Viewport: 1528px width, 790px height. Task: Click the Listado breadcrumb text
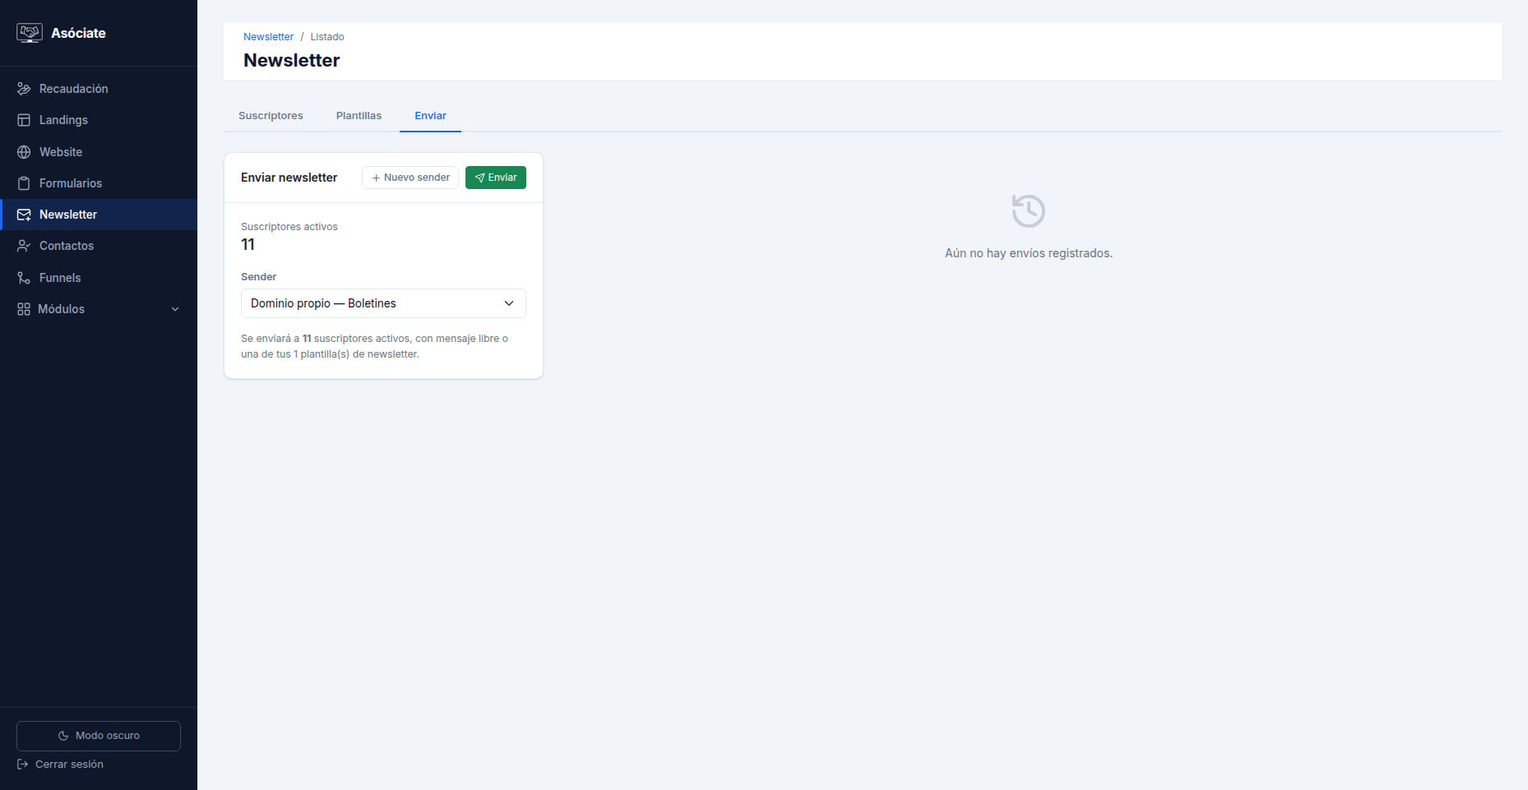tap(327, 37)
